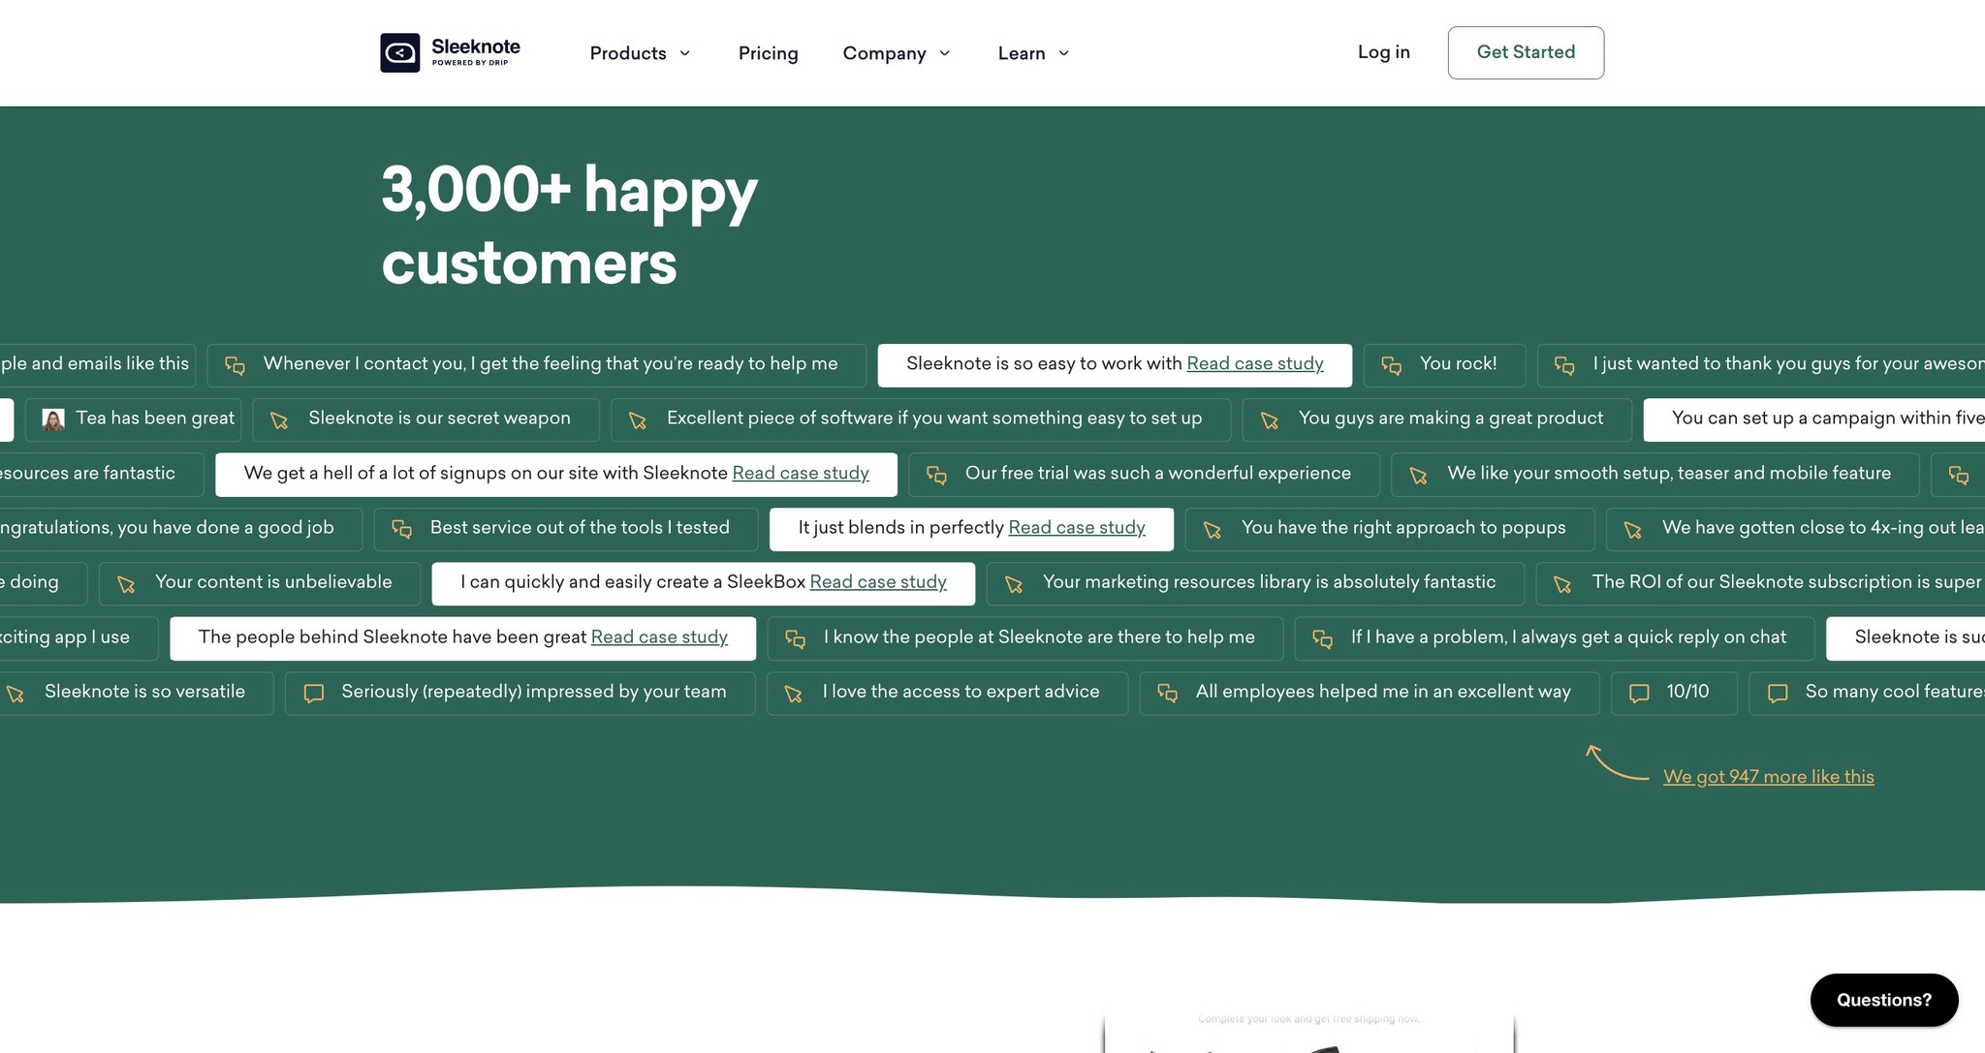
Task: Click the speech bubble icon beside "Seriously (repeatedly) impressed by your team"
Action: click(x=312, y=692)
